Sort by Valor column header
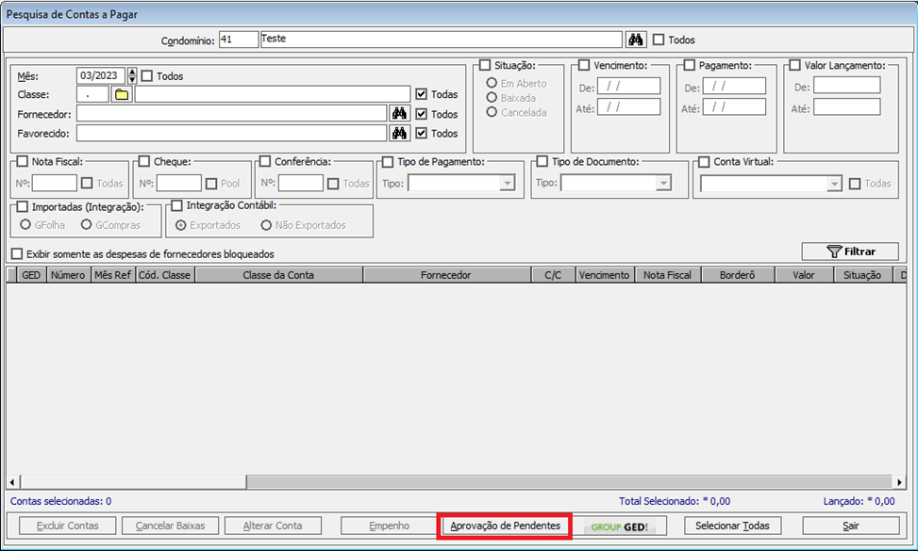Screen dimensions: 918x551 pos(804,275)
